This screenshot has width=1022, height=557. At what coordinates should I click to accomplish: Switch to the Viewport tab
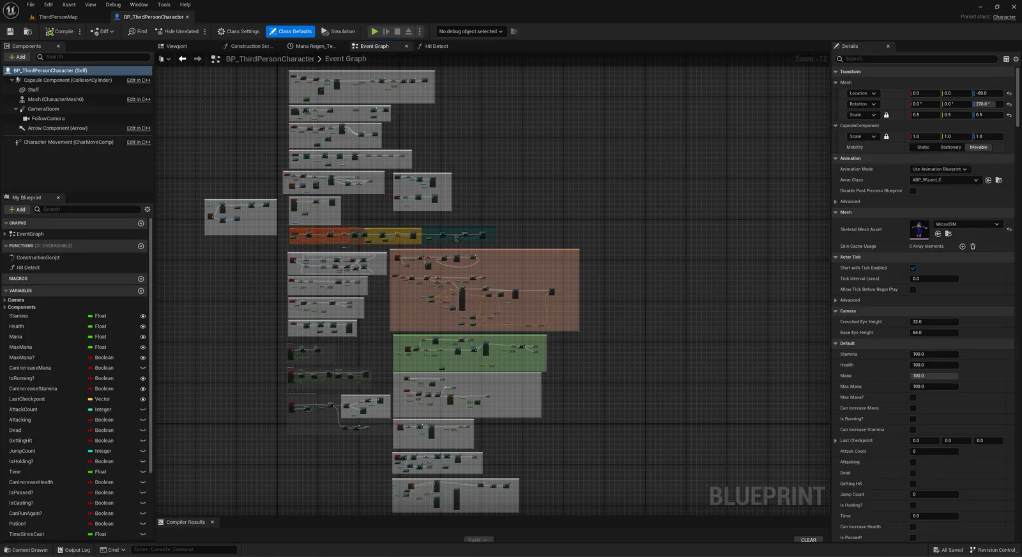(x=177, y=46)
